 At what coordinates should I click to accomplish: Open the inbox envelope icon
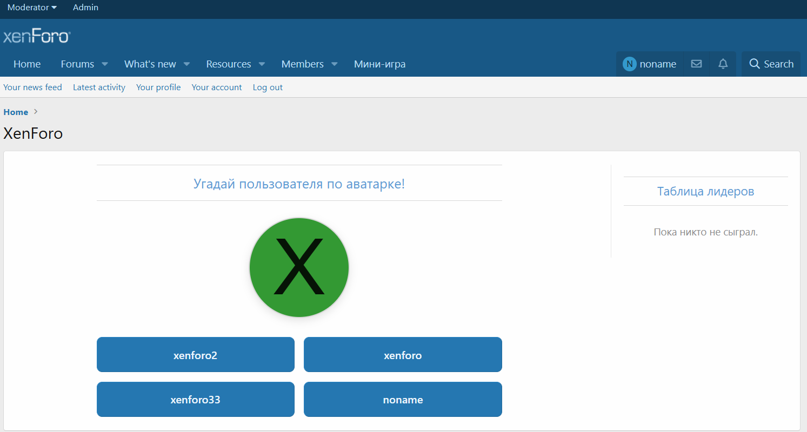(x=696, y=64)
